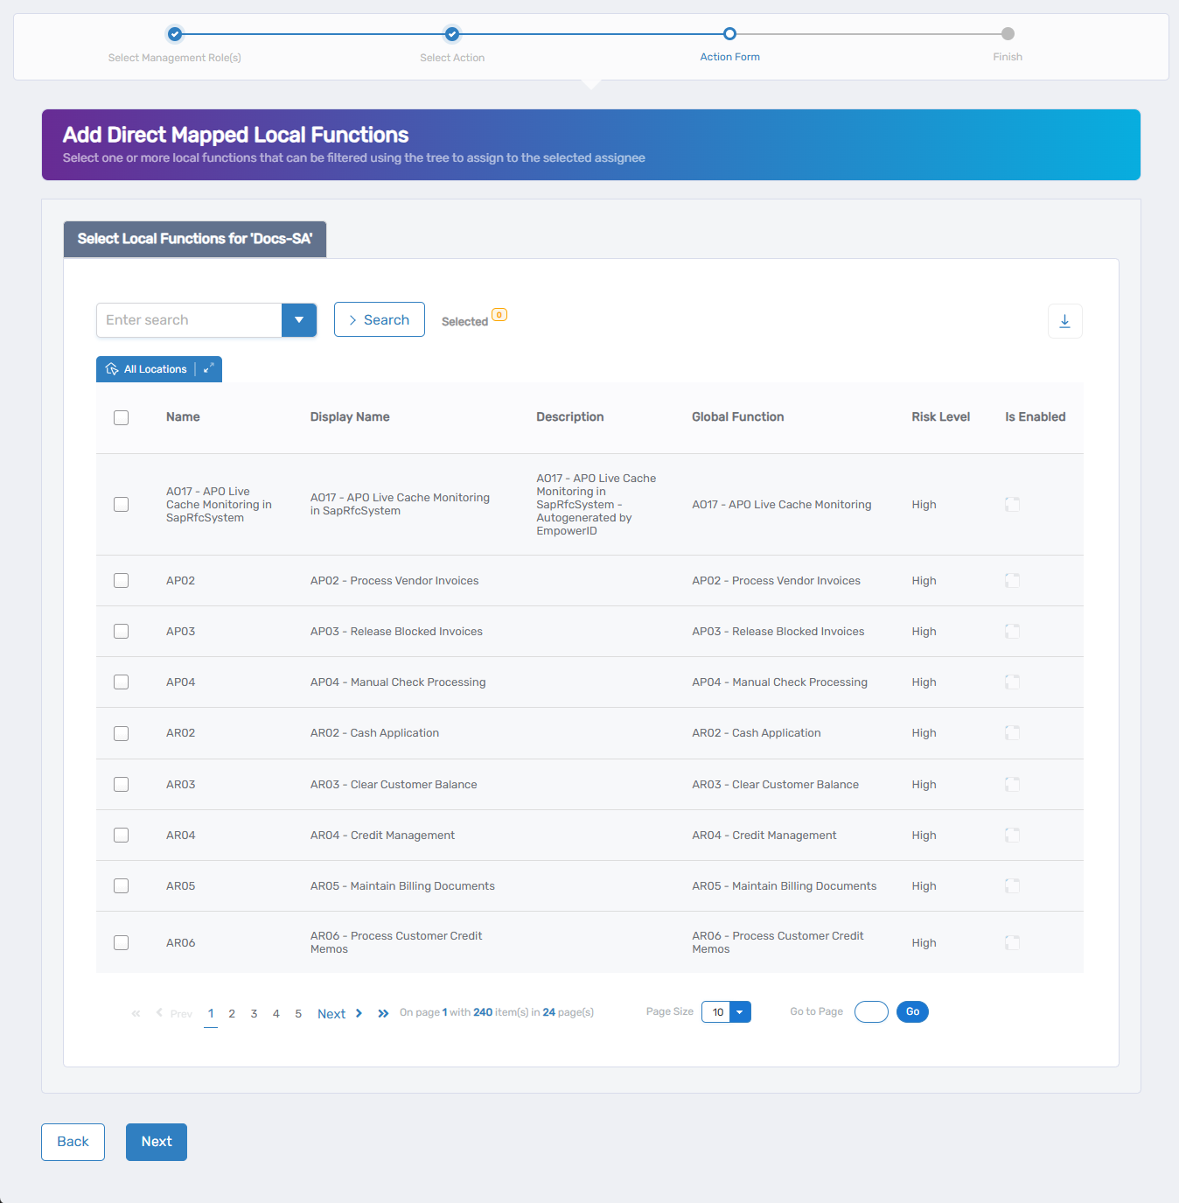
Task: Open the export/download options for the grid
Action: click(x=1064, y=321)
